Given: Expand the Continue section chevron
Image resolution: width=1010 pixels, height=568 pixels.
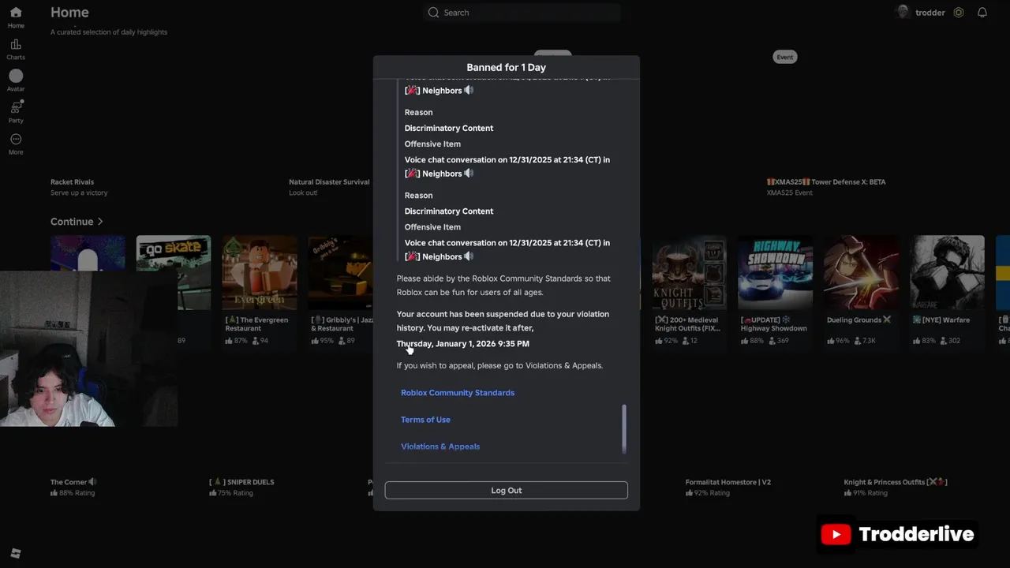Looking at the screenshot, I should click(100, 222).
